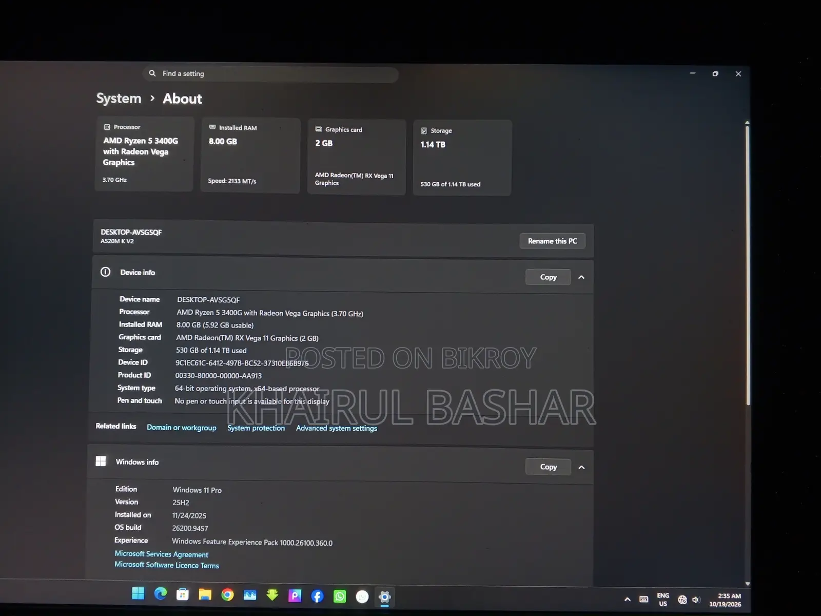Click the Rename this PC button
Screen dimensions: 821x616
pyautogui.click(x=553, y=241)
